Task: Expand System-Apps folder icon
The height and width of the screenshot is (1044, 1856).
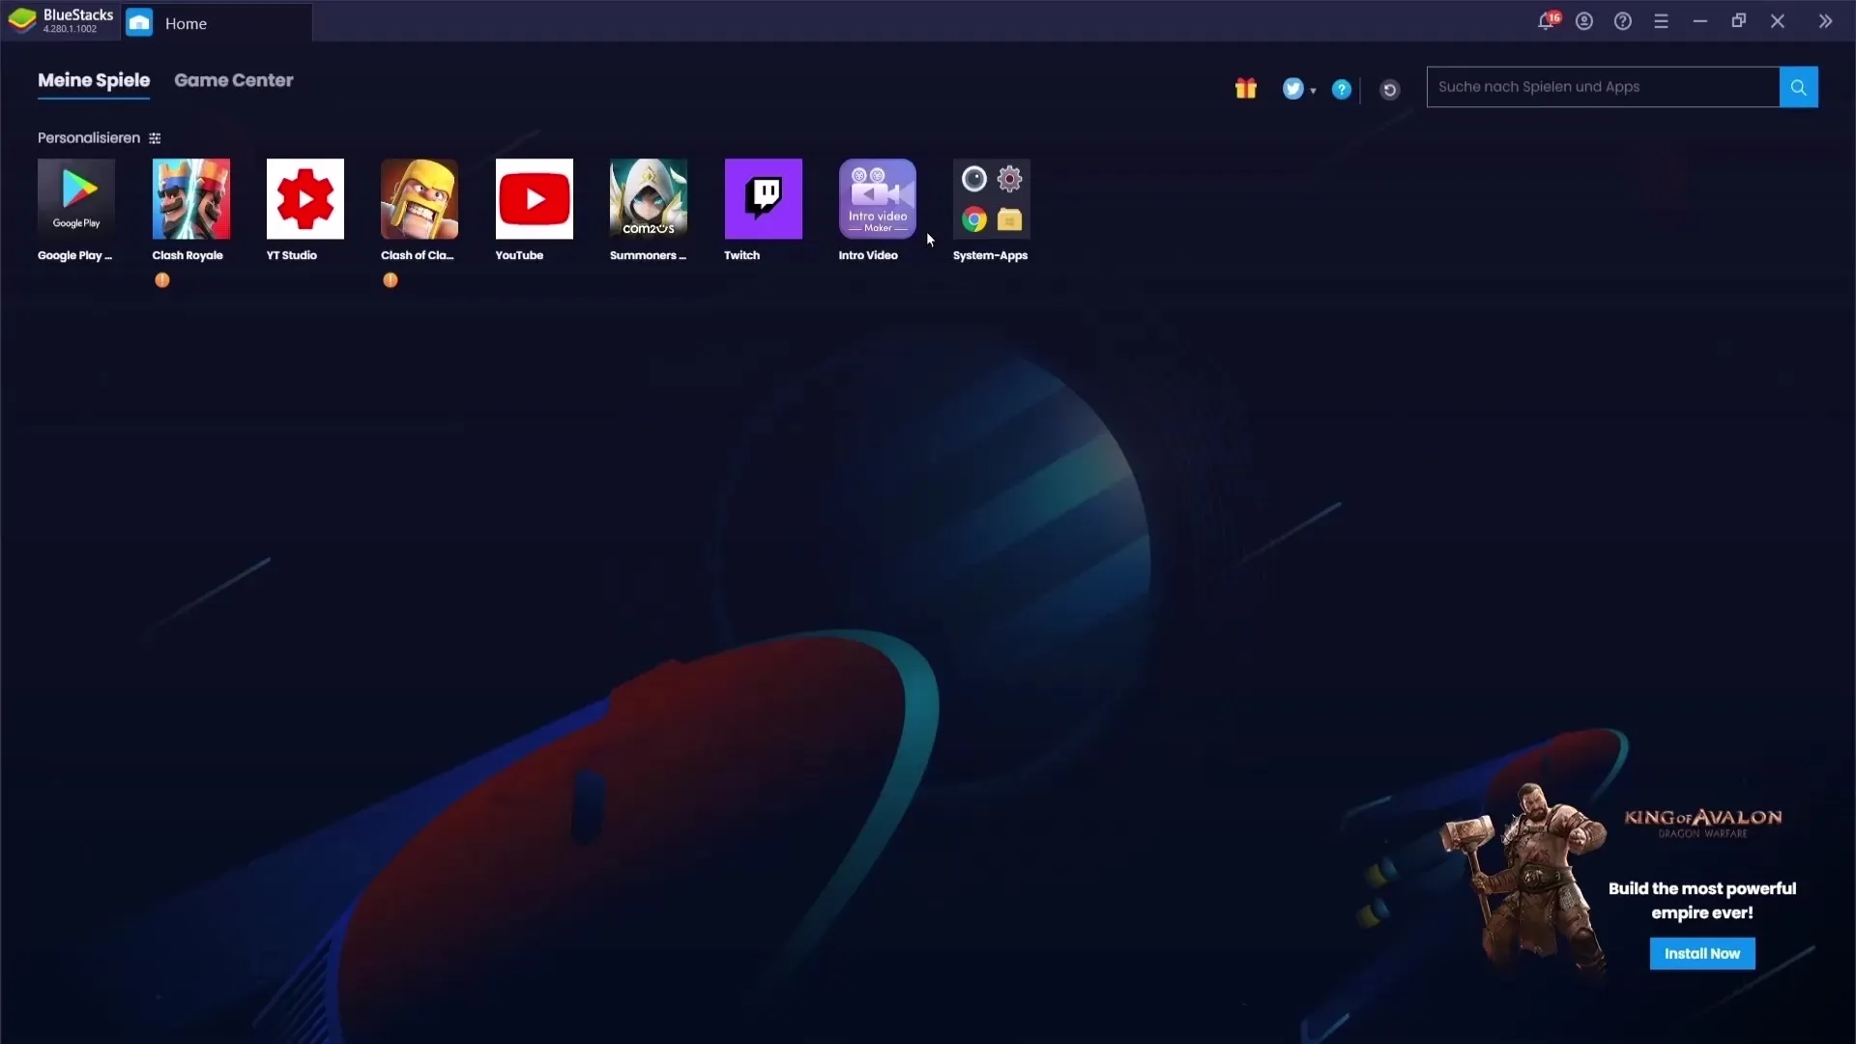Action: point(992,199)
